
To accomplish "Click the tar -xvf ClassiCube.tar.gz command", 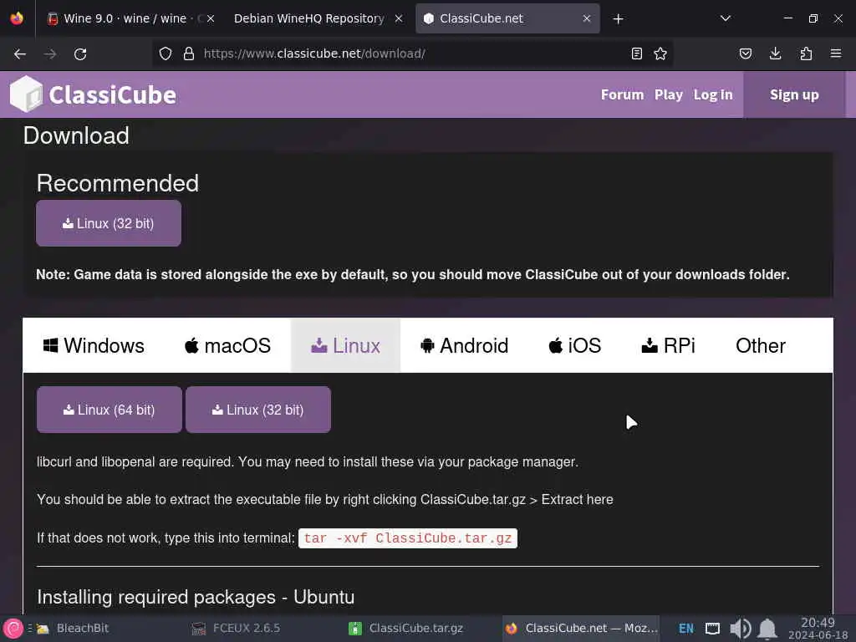I will [x=408, y=538].
